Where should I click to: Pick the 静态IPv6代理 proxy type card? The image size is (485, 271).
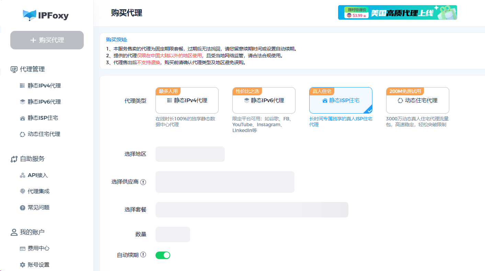[x=264, y=101]
